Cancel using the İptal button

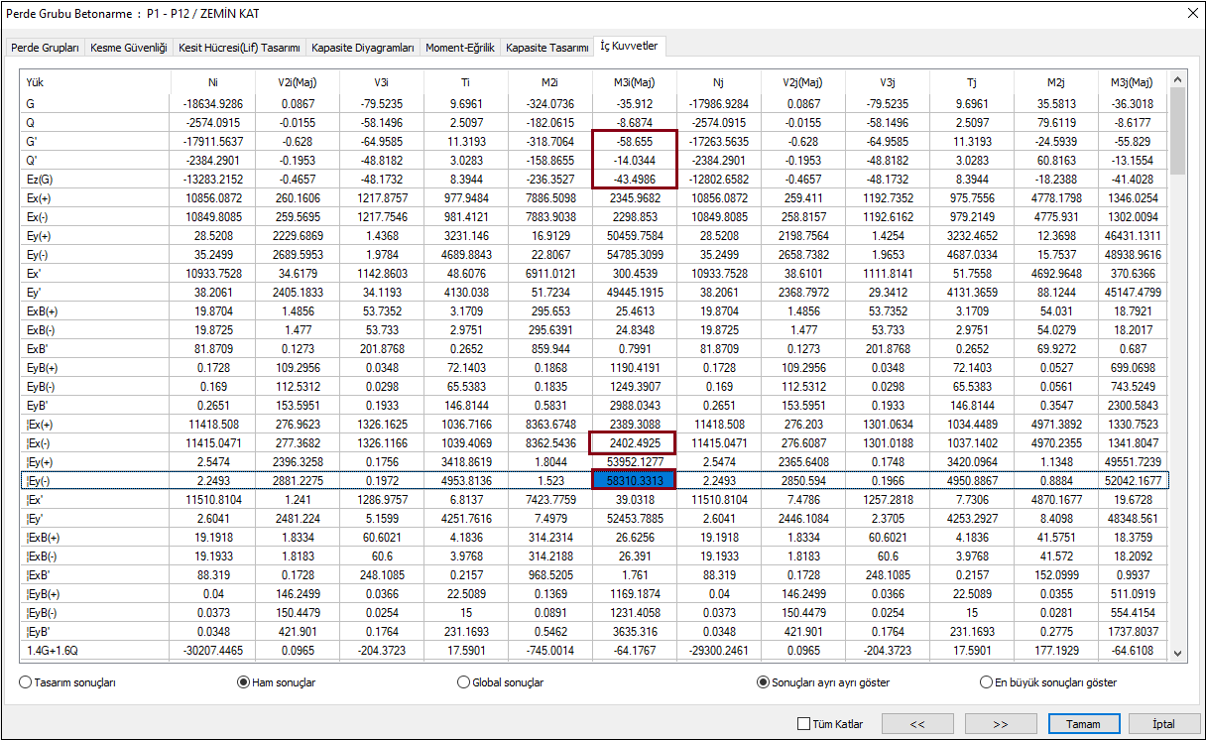pyautogui.click(x=1163, y=724)
